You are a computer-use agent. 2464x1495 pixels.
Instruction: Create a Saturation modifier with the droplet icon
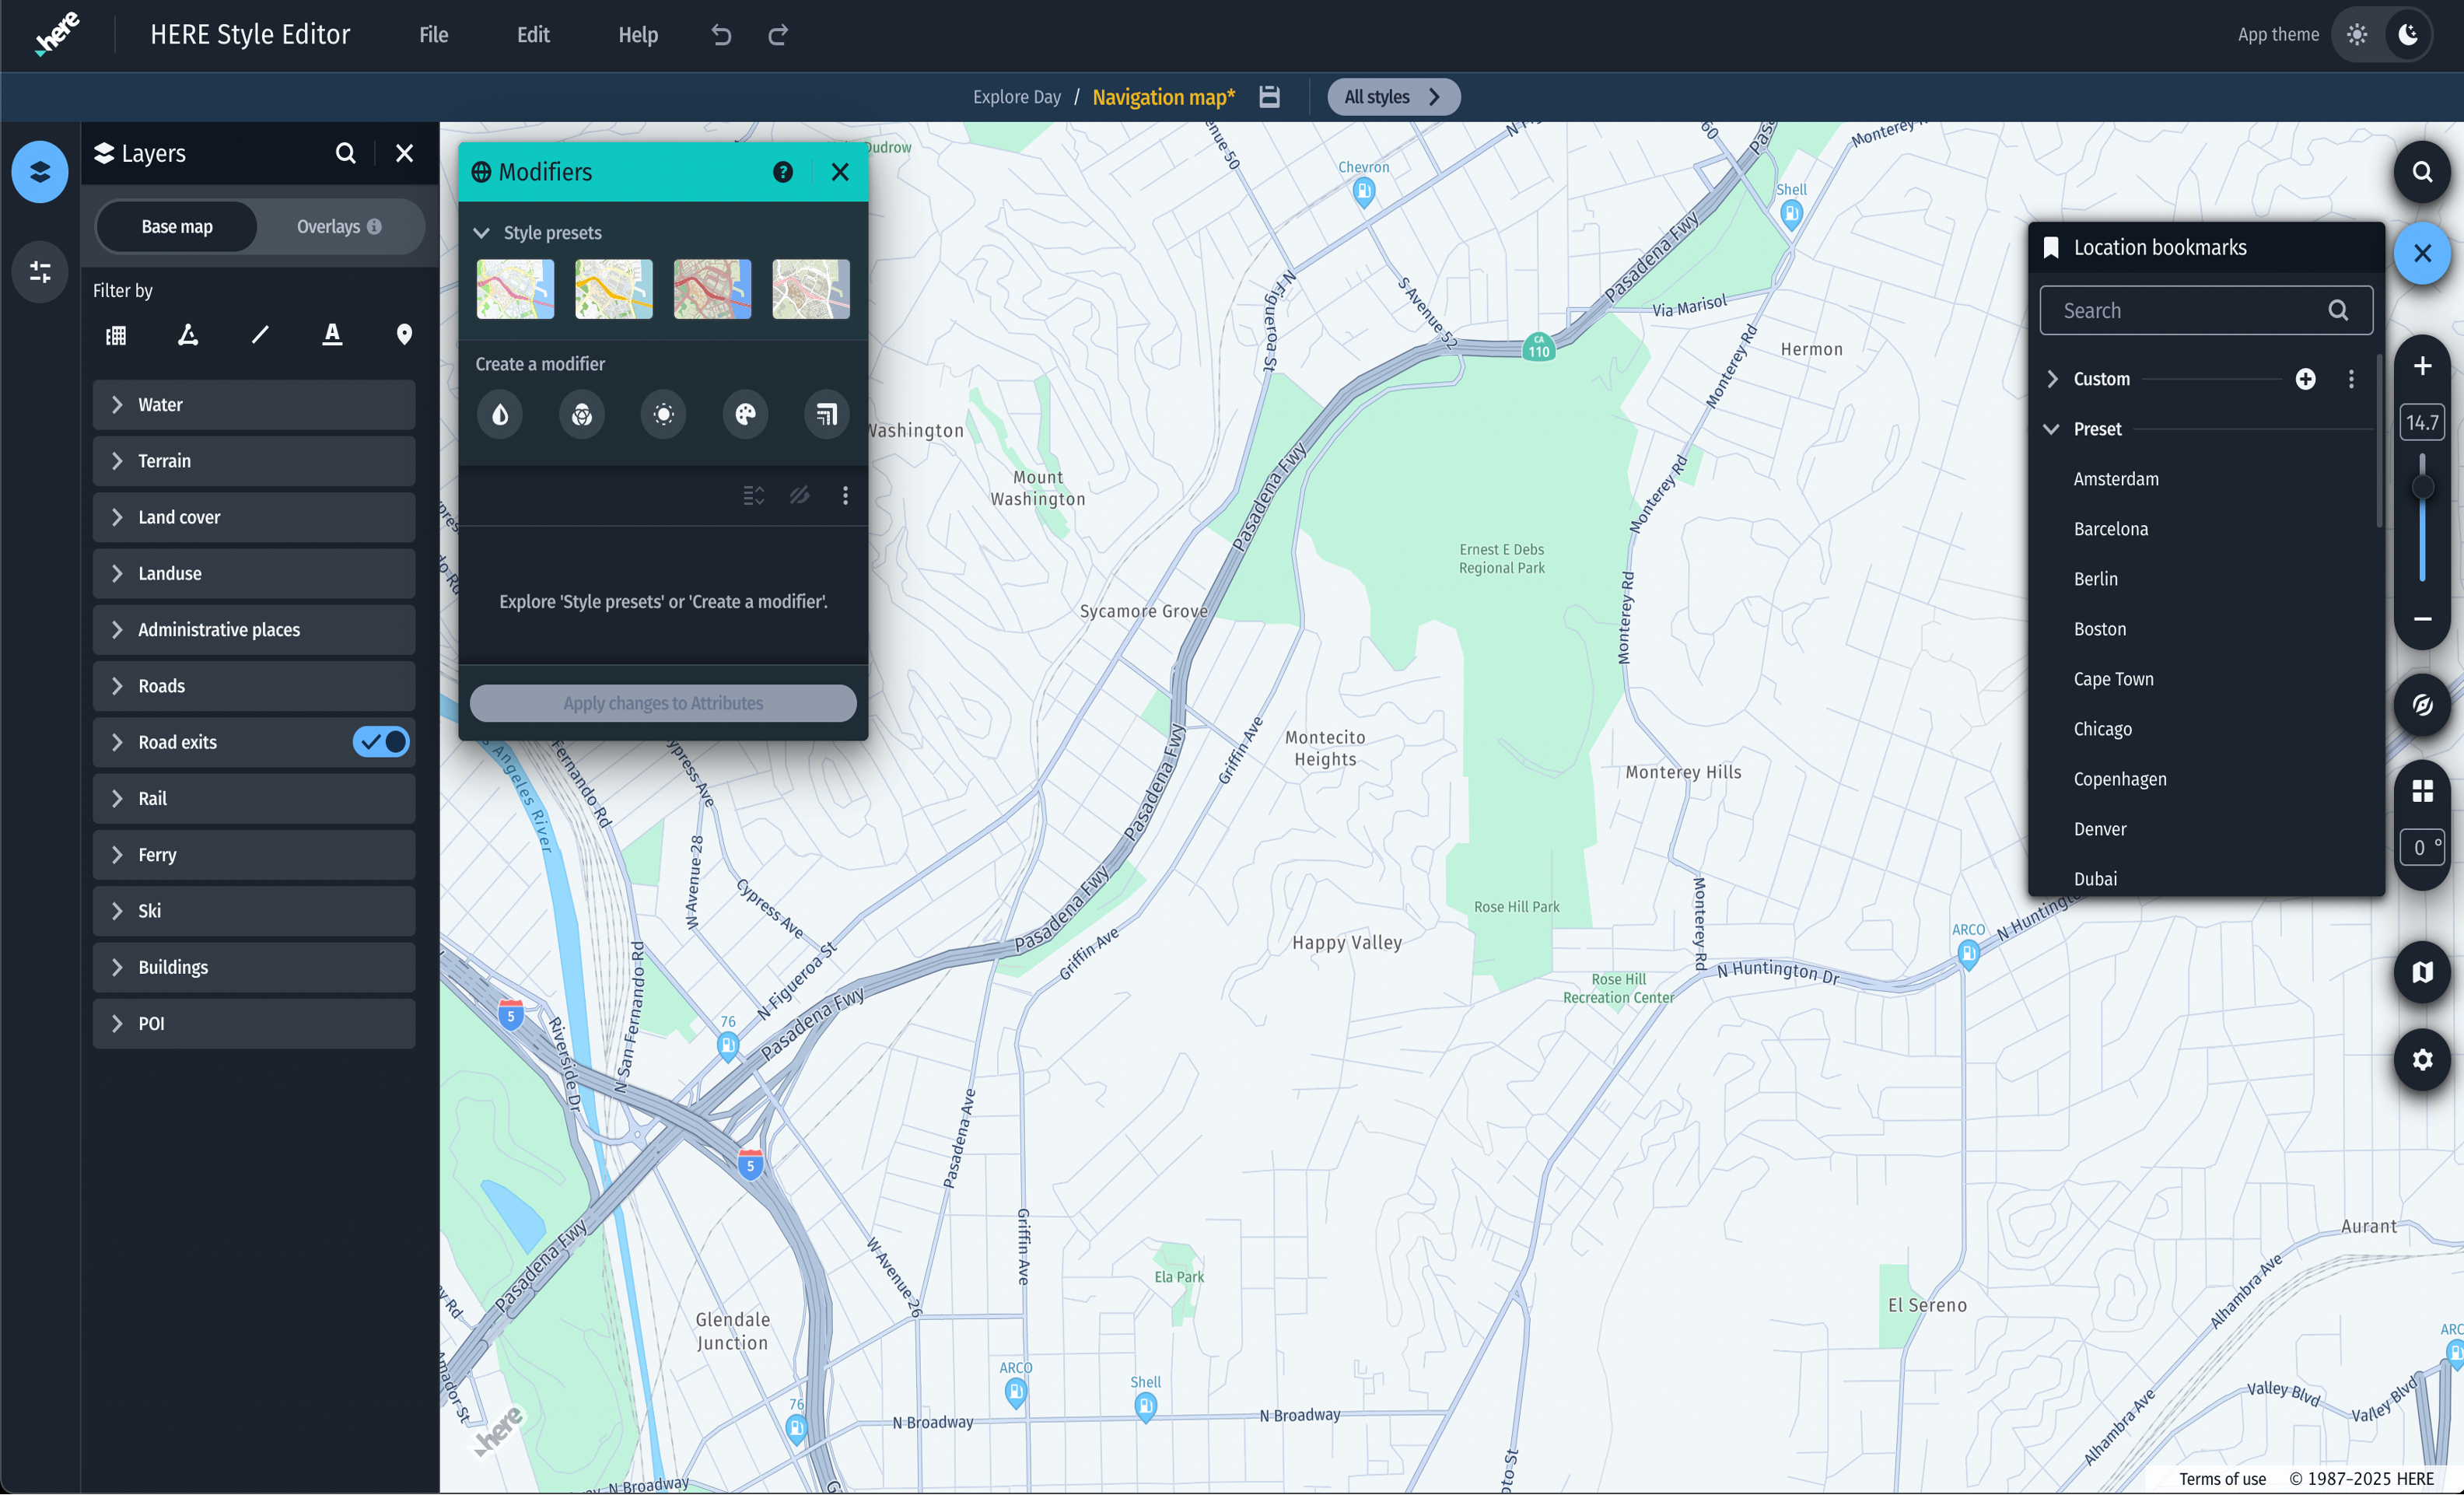tap(500, 414)
